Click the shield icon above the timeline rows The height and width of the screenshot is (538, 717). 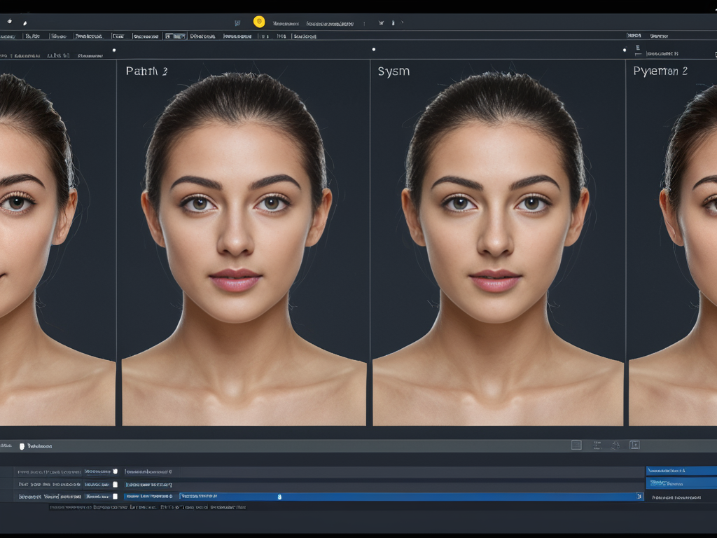coord(22,446)
